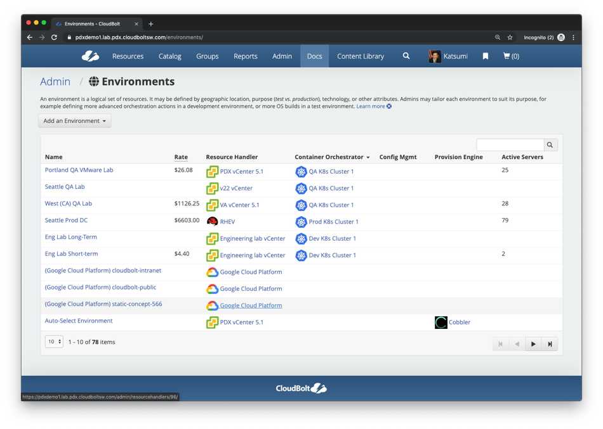Screen dimensions: 603x429
Task: Bookmark this page with the star icon
Action: (510, 37)
